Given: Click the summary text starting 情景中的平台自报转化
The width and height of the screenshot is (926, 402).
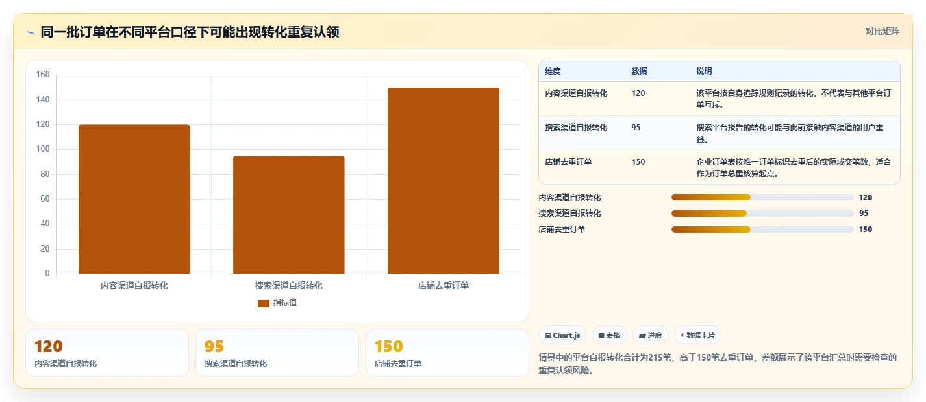Looking at the screenshot, I should pos(718,364).
